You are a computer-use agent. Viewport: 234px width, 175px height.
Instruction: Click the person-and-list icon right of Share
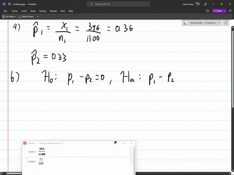230,11
